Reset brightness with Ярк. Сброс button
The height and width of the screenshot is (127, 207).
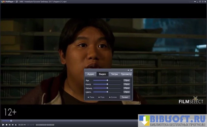(x=127, y=80)
